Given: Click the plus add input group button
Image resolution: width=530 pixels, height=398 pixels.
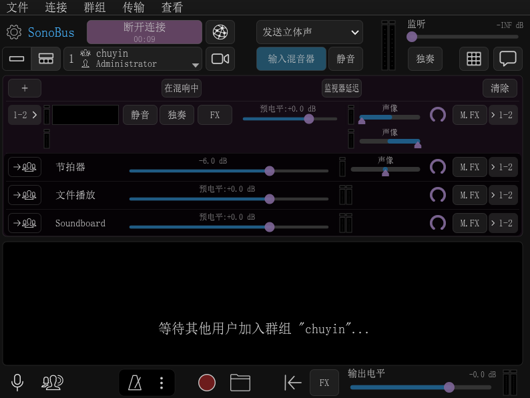Looking at the screenshot, I should tap(25, 88).
